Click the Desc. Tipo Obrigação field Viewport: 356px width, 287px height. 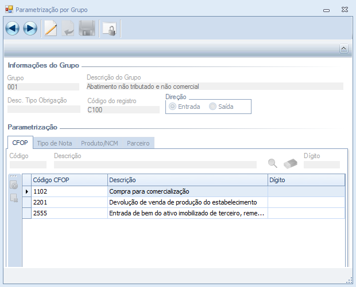click(44, 109)
